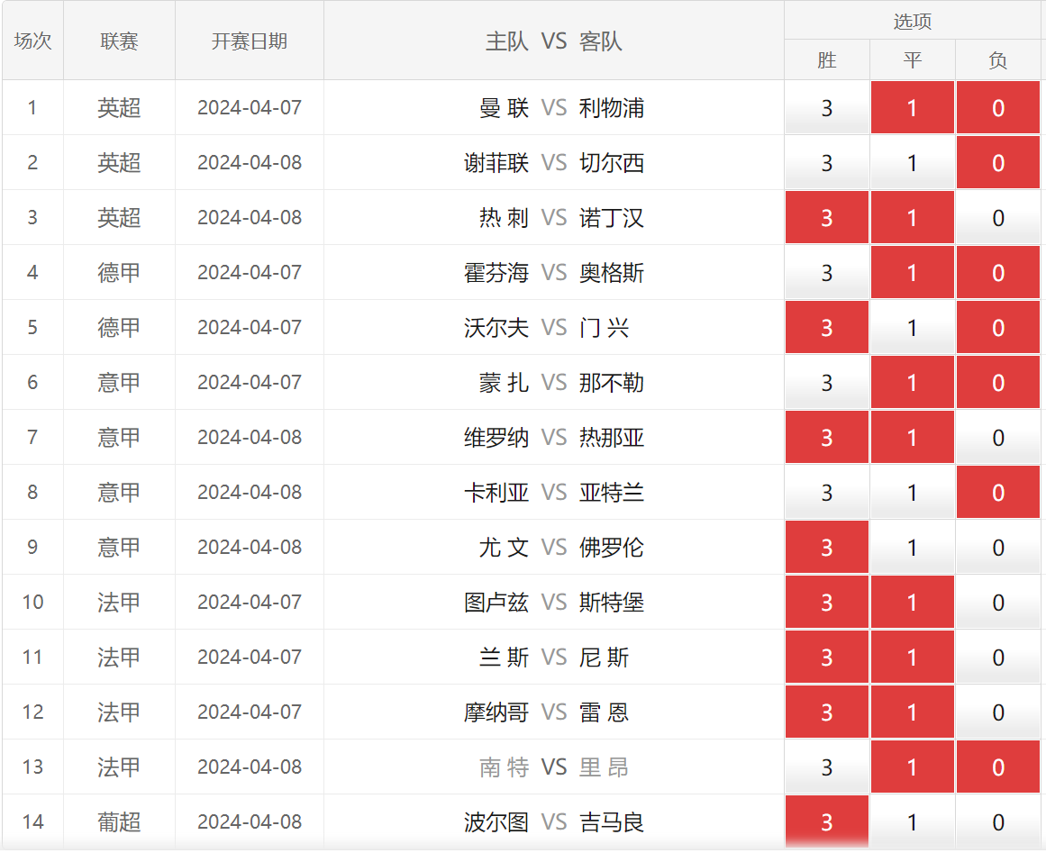
Task: Toggle 胜 (3) for 摩纳哥 VS 雷恩
Action: point(826,712)
